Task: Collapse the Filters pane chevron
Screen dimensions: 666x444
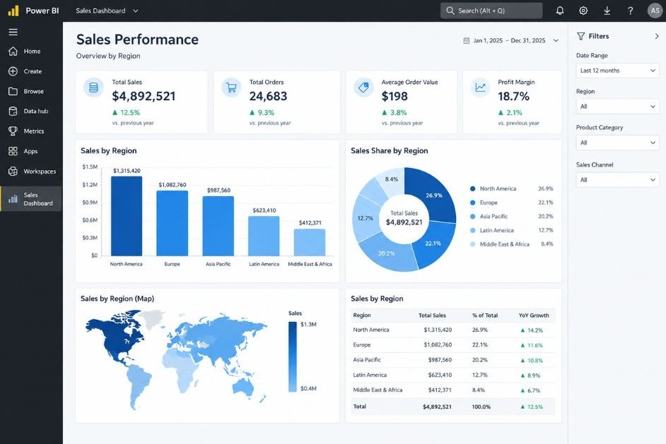Action: pyautogui.click(x=657, y=37)
